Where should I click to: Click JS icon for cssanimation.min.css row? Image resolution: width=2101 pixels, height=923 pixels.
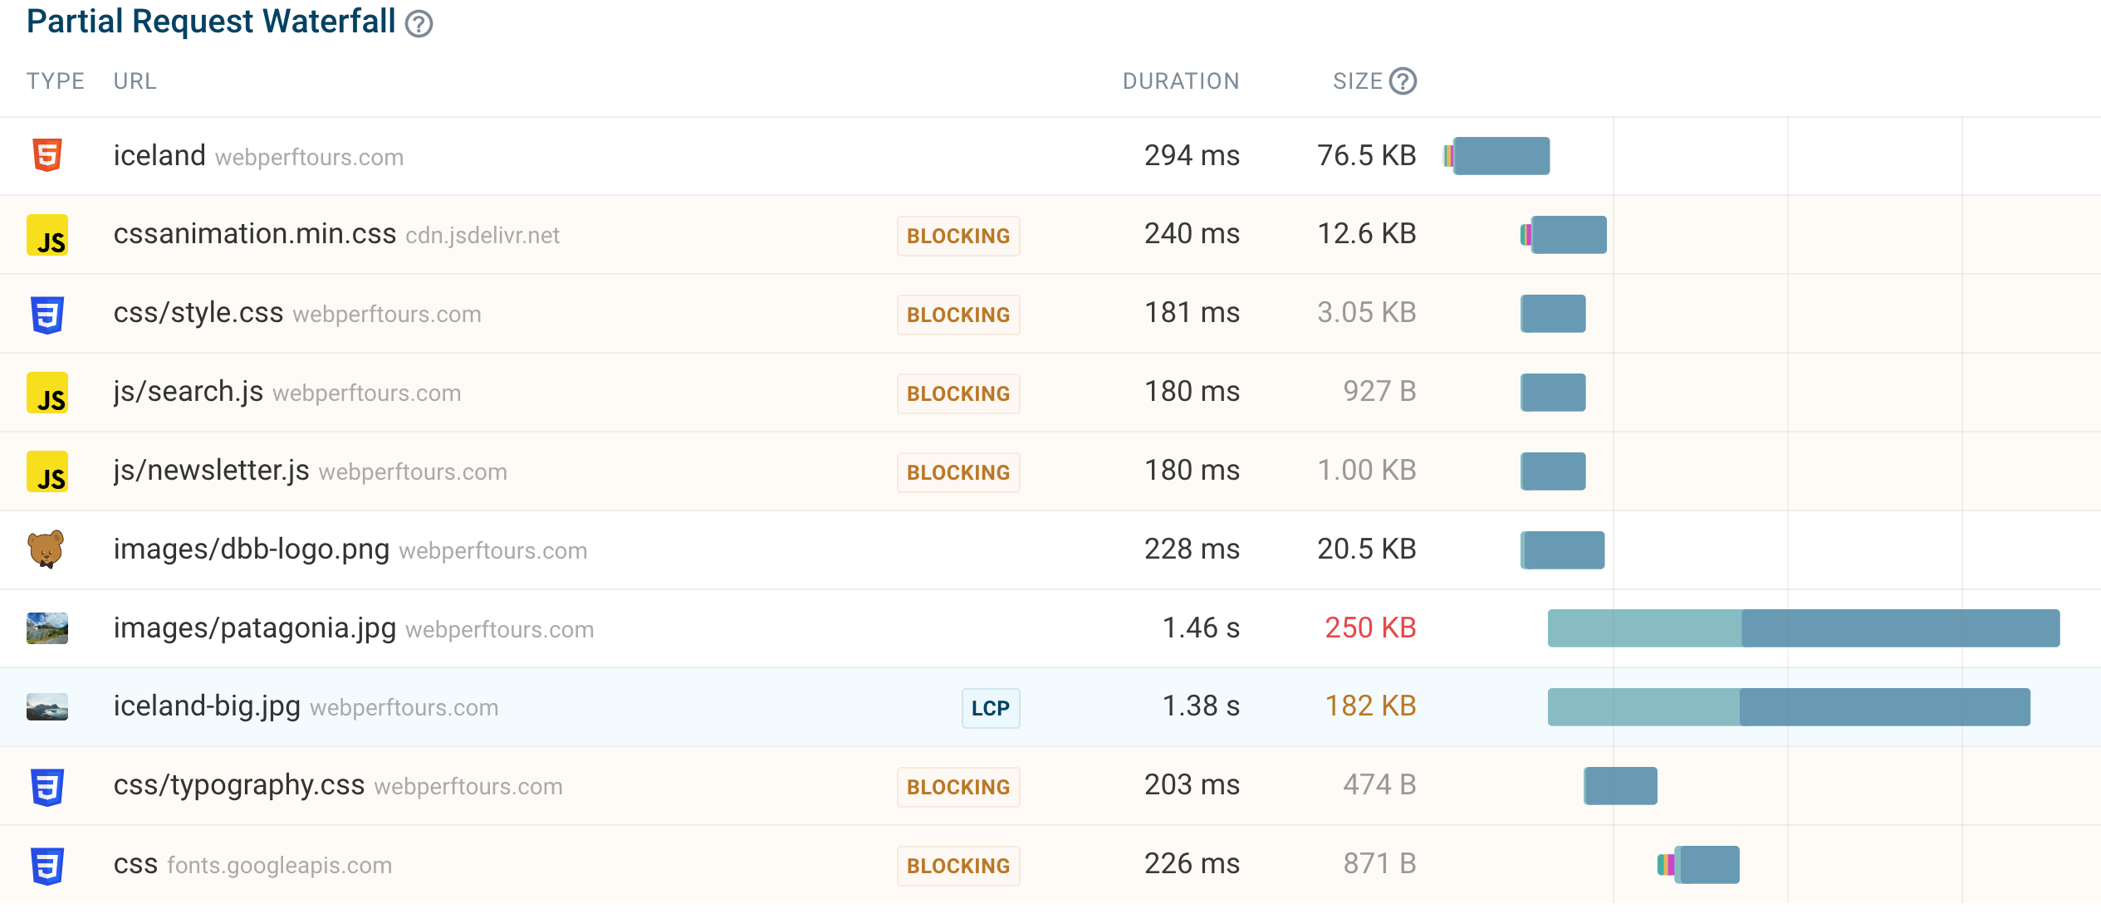47,235
